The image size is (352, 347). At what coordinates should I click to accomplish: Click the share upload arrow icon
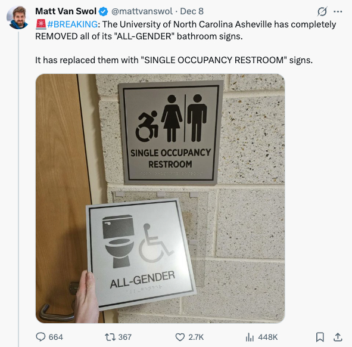(338, 337)
